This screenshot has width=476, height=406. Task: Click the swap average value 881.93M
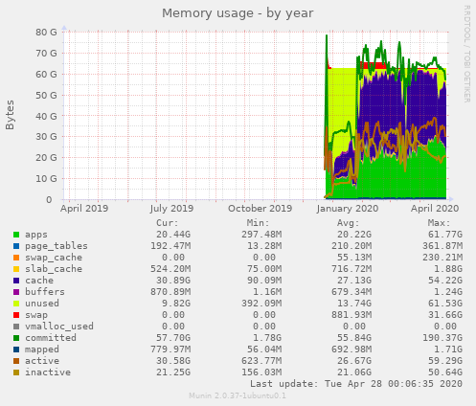[x=351, y=315]
